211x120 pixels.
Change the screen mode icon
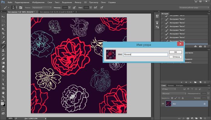pos(3,114)
